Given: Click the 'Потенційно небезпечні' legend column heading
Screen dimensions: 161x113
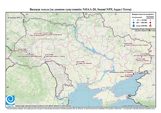Looking at the screenshot, I should [150, 17].
